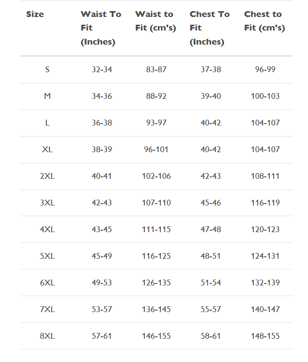Select chest value 108-111 cm
Image resolution: width=308 pixels, height=362 pixels.
[265, 176]
